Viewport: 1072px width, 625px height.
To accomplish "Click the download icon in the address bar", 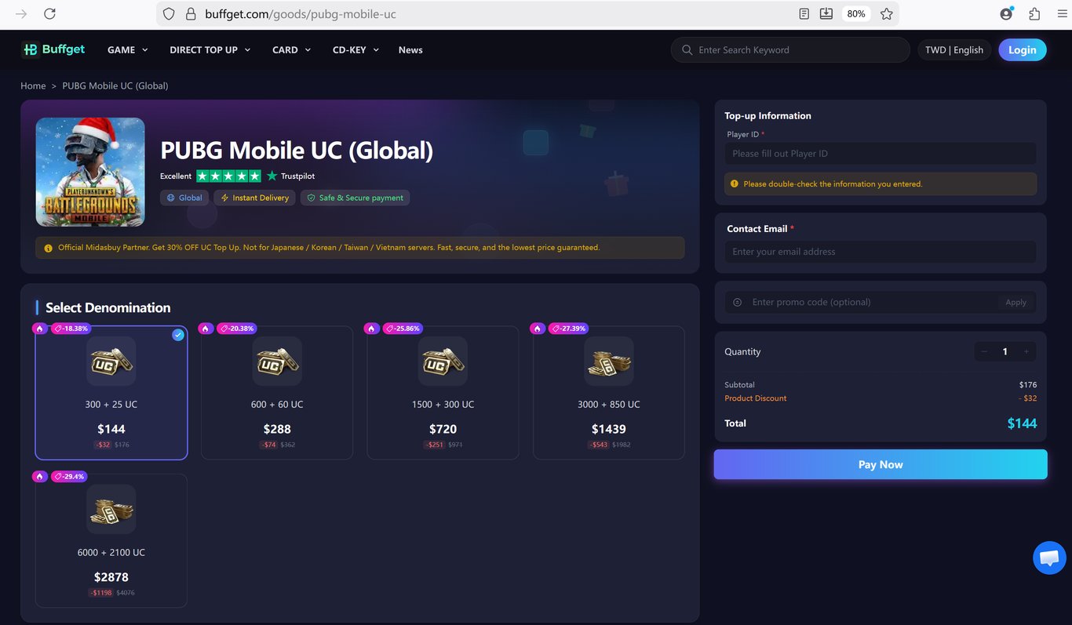I will tap(826, 14).
